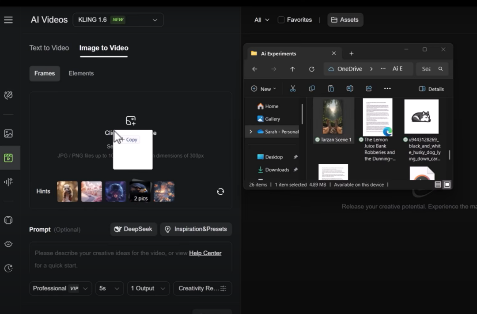Open the hamburger menu icon

pos(8,20)
